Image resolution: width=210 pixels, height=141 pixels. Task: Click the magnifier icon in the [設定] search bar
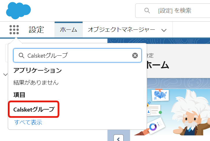pyautogui.click(x=147, y=10)
